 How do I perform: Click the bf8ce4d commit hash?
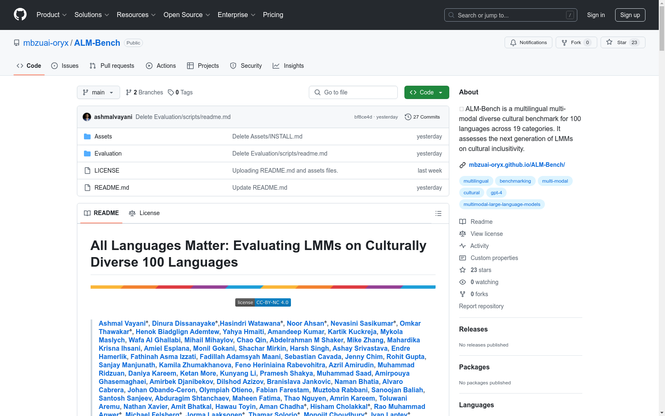[x=363, y=117]
